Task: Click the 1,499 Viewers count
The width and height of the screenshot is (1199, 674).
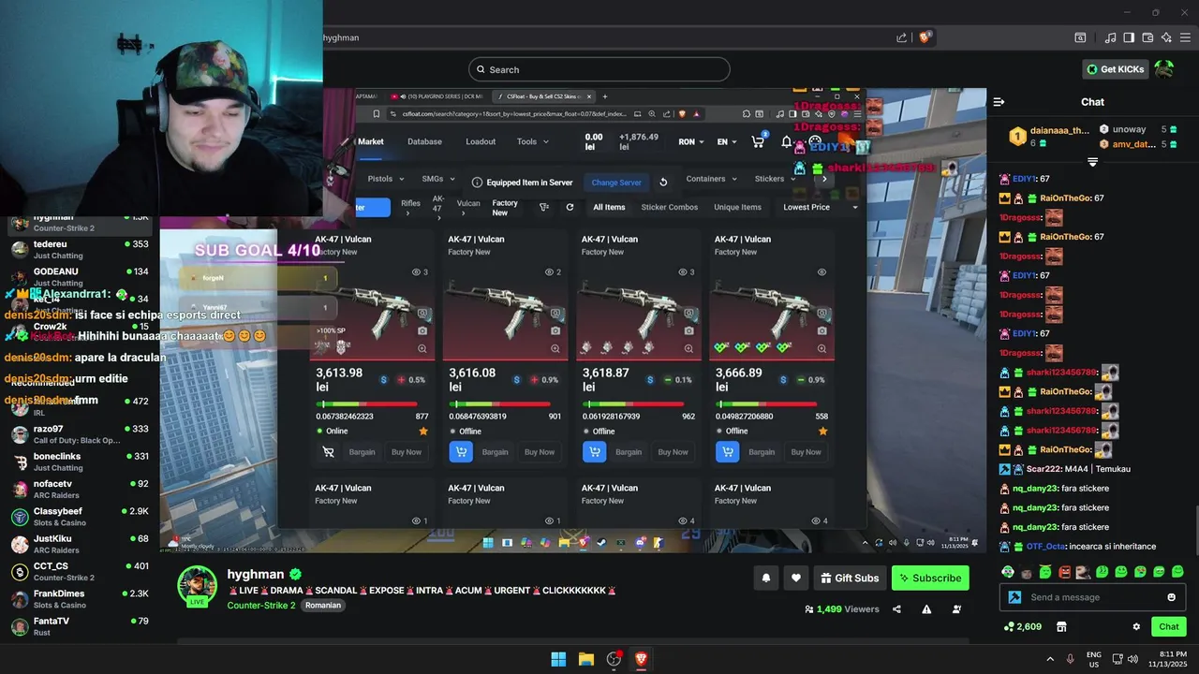Action: [x=841, y=609]
